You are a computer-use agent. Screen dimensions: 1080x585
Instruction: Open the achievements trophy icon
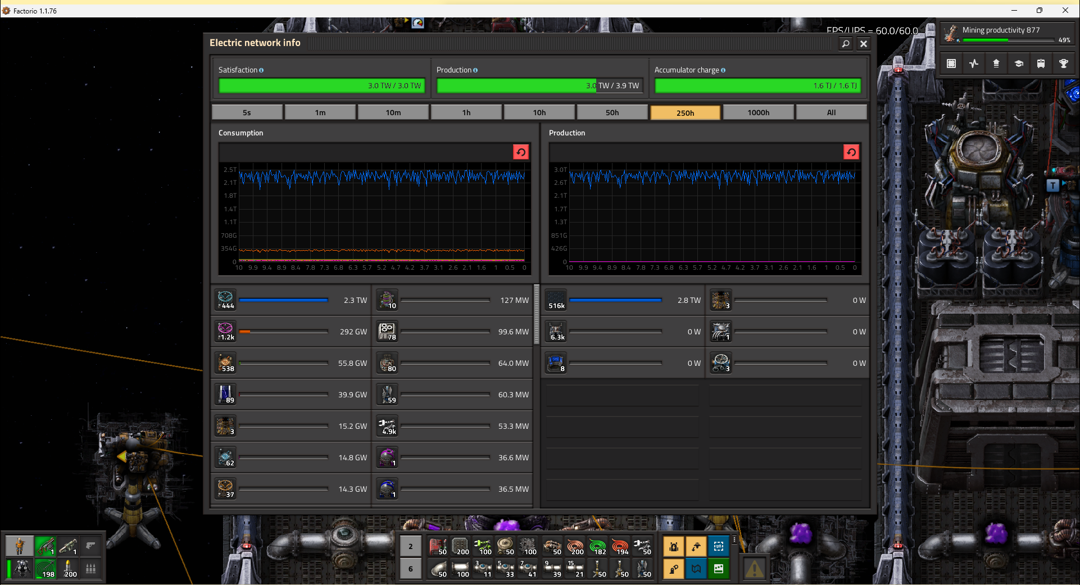click(1064, 64)
